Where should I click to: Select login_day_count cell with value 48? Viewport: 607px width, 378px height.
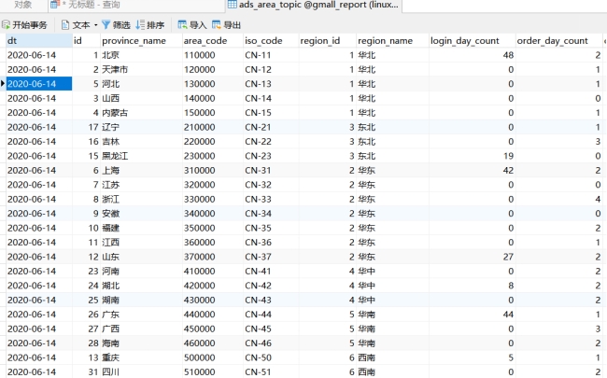pyautogui.click(x=470, y=55)
